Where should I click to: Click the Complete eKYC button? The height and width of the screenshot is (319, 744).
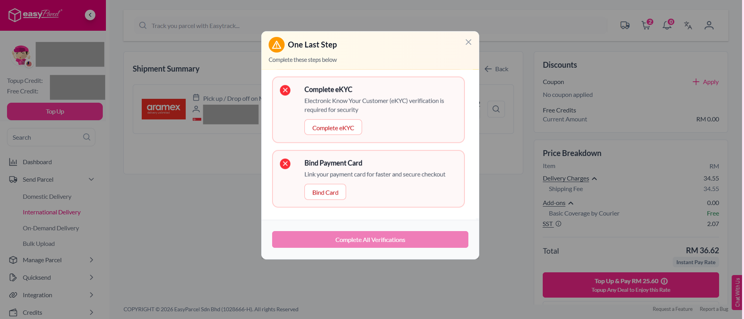coord(333,128)
